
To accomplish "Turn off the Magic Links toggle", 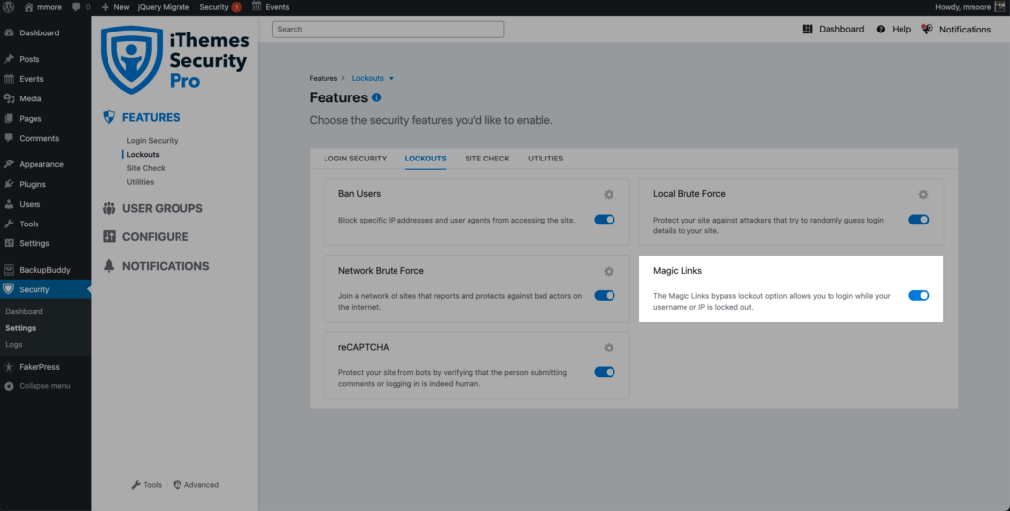I will [x=919, y=295].
